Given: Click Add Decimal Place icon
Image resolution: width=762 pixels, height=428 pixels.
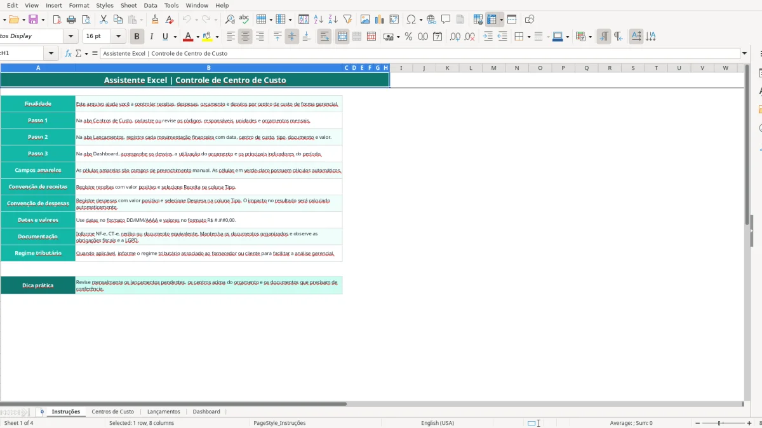Looking at the screenshot, I should click(455, 37).
